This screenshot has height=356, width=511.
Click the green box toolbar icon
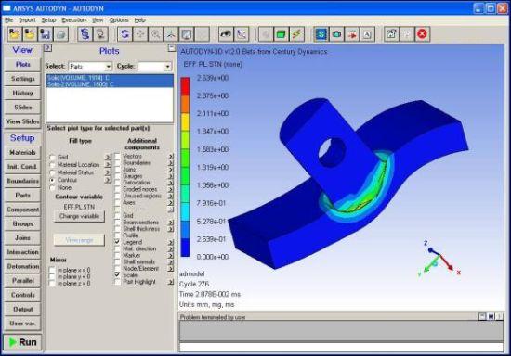[x=281, y=34]
